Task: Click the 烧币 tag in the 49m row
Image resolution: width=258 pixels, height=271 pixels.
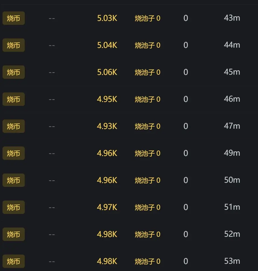Action: pyautogui.click(x=14, y=153)
